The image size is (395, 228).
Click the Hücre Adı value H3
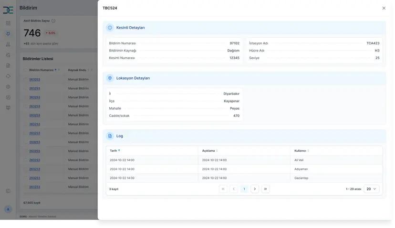(377, 51)
